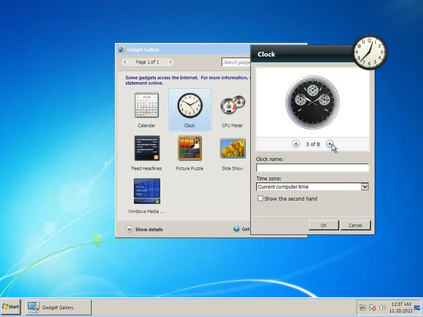Go to next page in Gadget Gallery

click(x=171, y=62)
